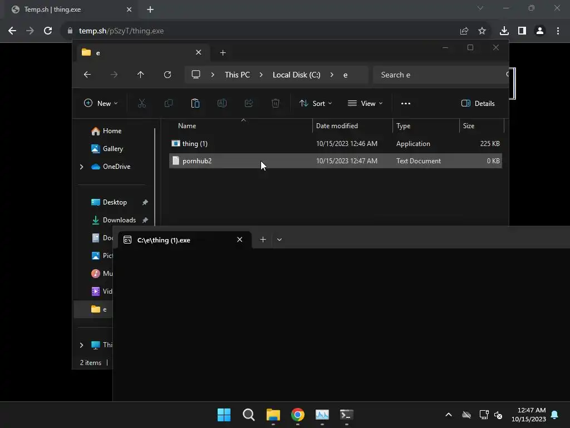Select the 'e' File Explorer tab
The image size is (570, 428).
point(143,53)
